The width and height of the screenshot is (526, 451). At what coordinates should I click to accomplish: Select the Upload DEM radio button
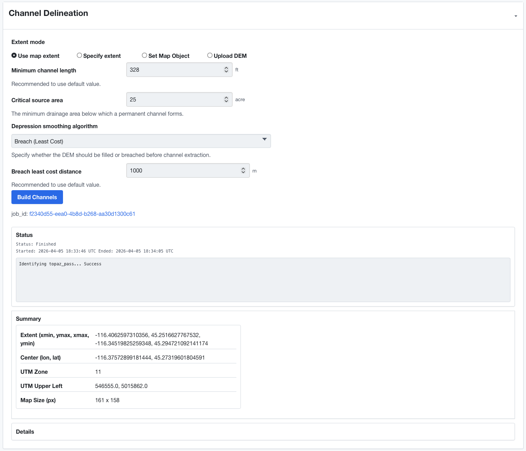pyautogui.click(x=210, y=55)
